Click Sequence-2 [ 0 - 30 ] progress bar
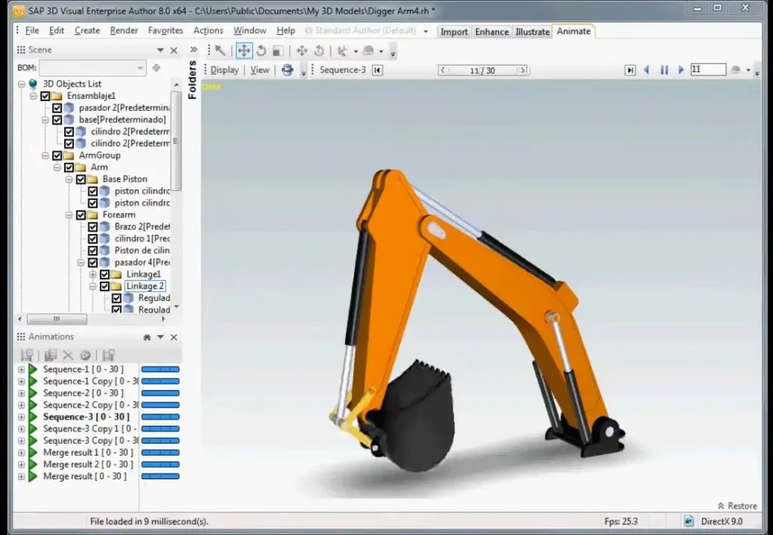 coord(160,393)
